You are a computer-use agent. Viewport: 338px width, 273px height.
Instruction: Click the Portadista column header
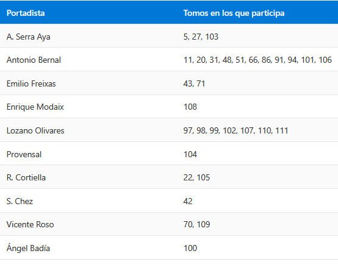(x=26, y=13)
